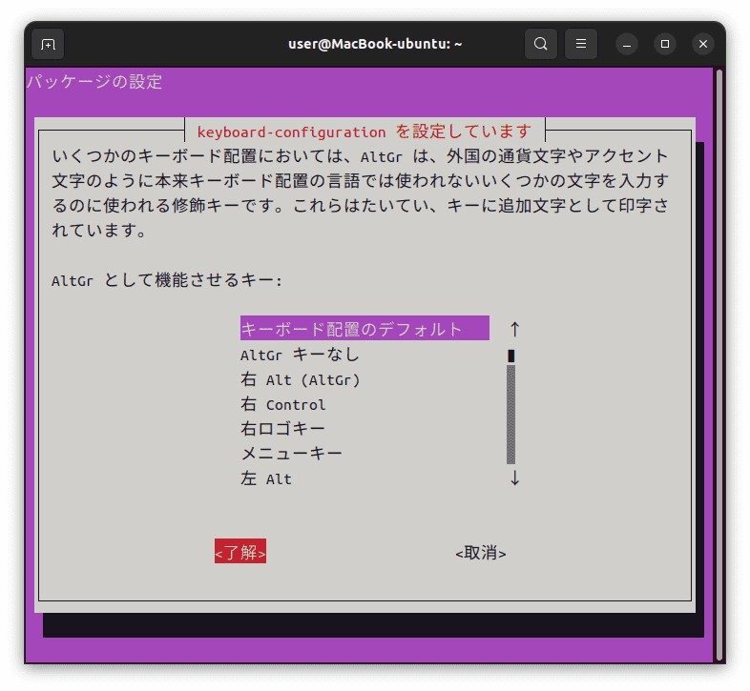Image resolution: width=750 pixels, height=691 pixels.
Task: Open the terminal hamburger menu
Action: [x=581, y=44]
